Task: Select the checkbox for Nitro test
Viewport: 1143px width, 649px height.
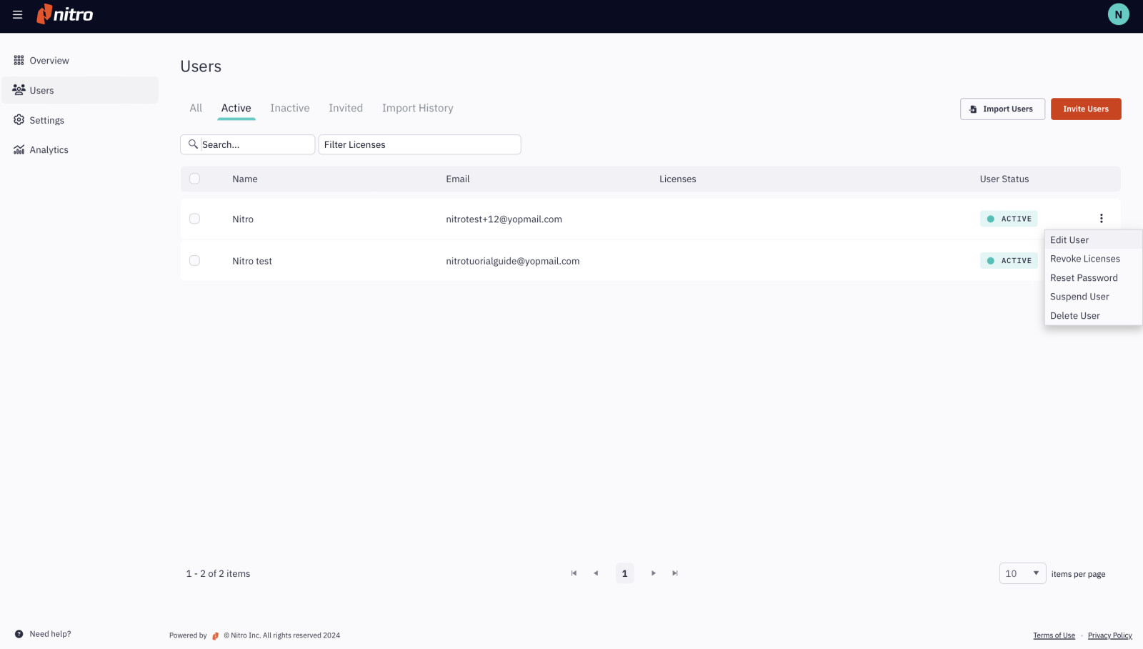Action: pyautogui.click(x=194, y=260)
